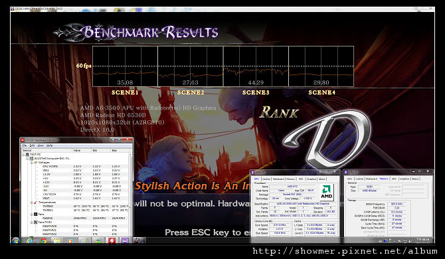445x259 pixels.
Task: Open the Edit menu in HWMonitor
Action: click(x=32, y=145)
